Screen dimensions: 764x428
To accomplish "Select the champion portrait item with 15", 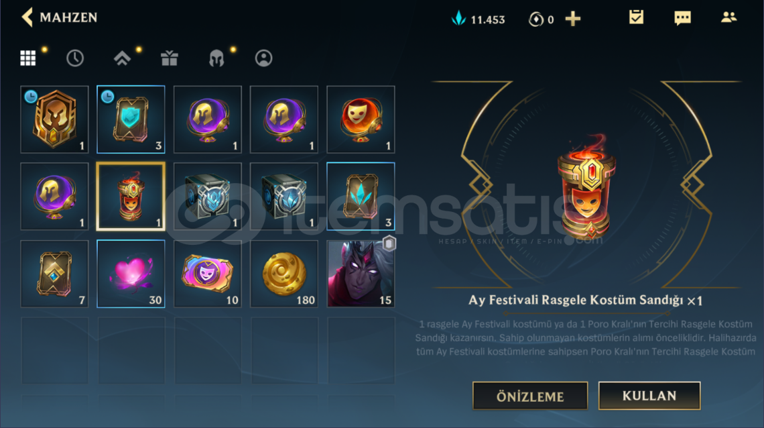I will pyautogui.click(x=361, y=274).
